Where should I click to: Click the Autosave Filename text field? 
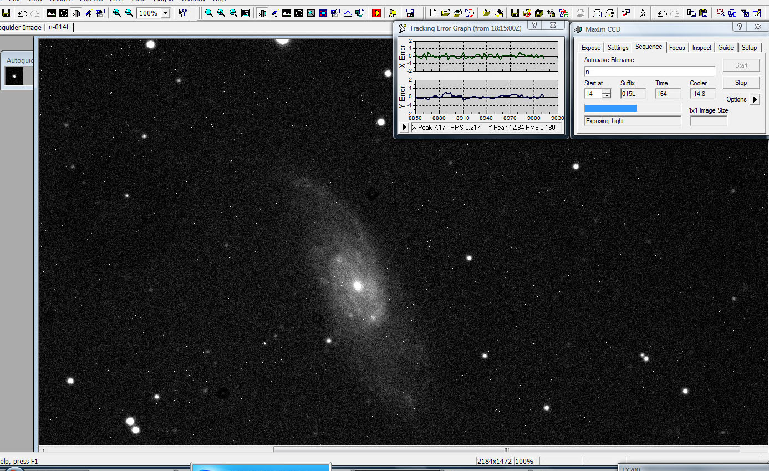pyautogui.click(x=649, y=72)
